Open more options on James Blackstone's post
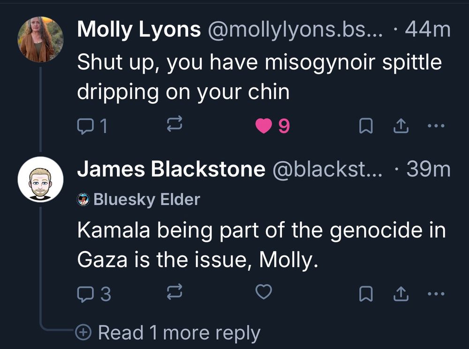 (x=436, y=294)
